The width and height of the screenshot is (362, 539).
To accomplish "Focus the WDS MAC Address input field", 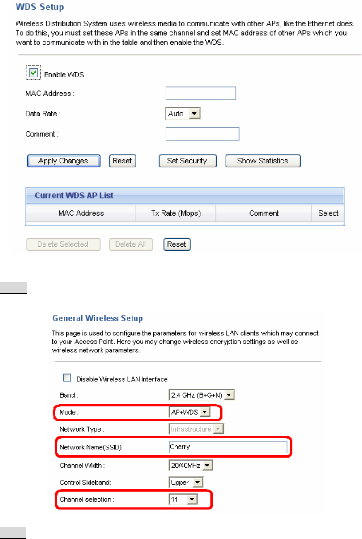I will point(200,94).
